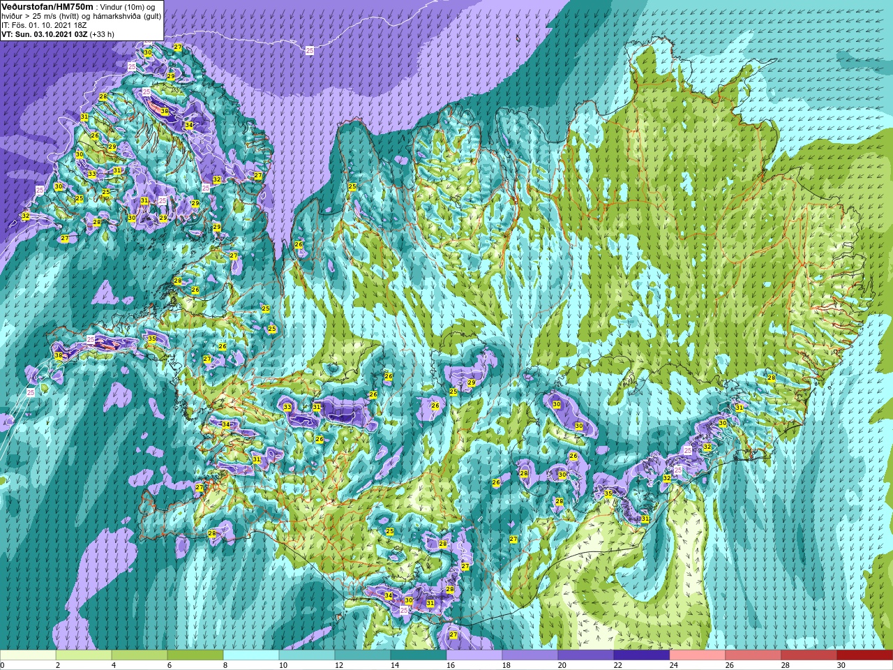Click the legend scale label '0'
Screen dimensions: 893x670
[x=3, y=665]
